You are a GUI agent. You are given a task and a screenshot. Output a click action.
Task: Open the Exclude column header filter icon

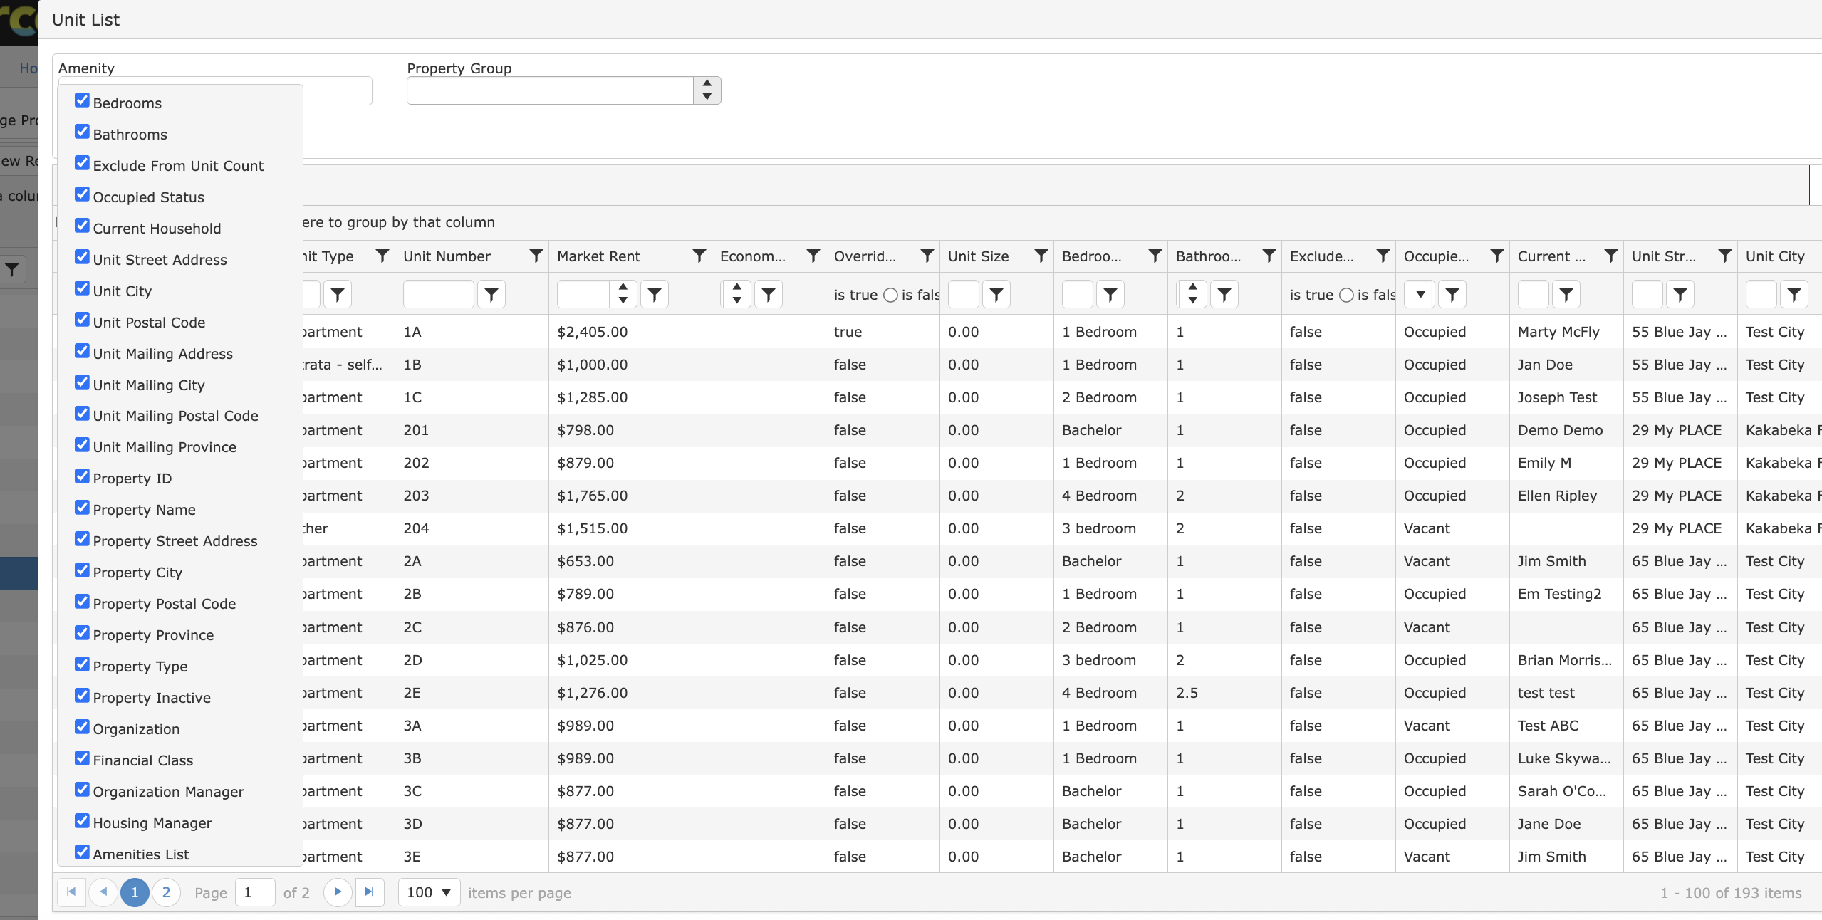pos(1383,256)
